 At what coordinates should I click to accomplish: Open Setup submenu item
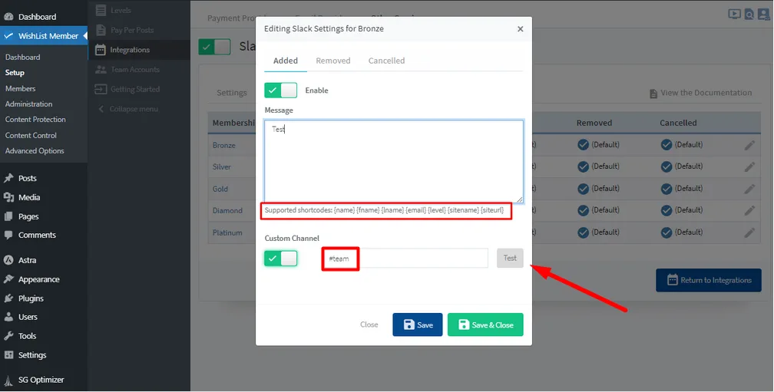click(x=15, y=72)
